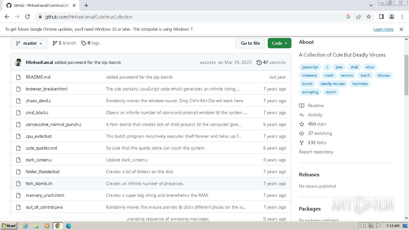View the 0 tags link
The width and height of the screenshot is (409, 230).
(x=90, y=43)
